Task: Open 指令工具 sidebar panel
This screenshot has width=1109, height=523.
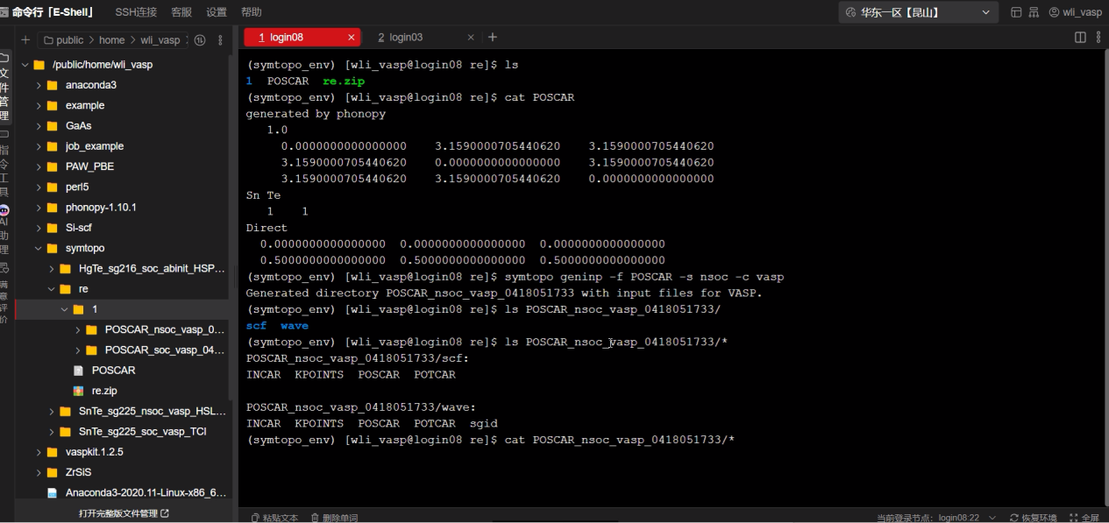Action: pos(4,163)
